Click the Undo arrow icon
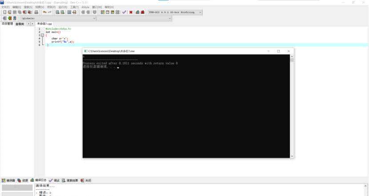The width and height of the screenshot is (369, 196). coord(44,12)
